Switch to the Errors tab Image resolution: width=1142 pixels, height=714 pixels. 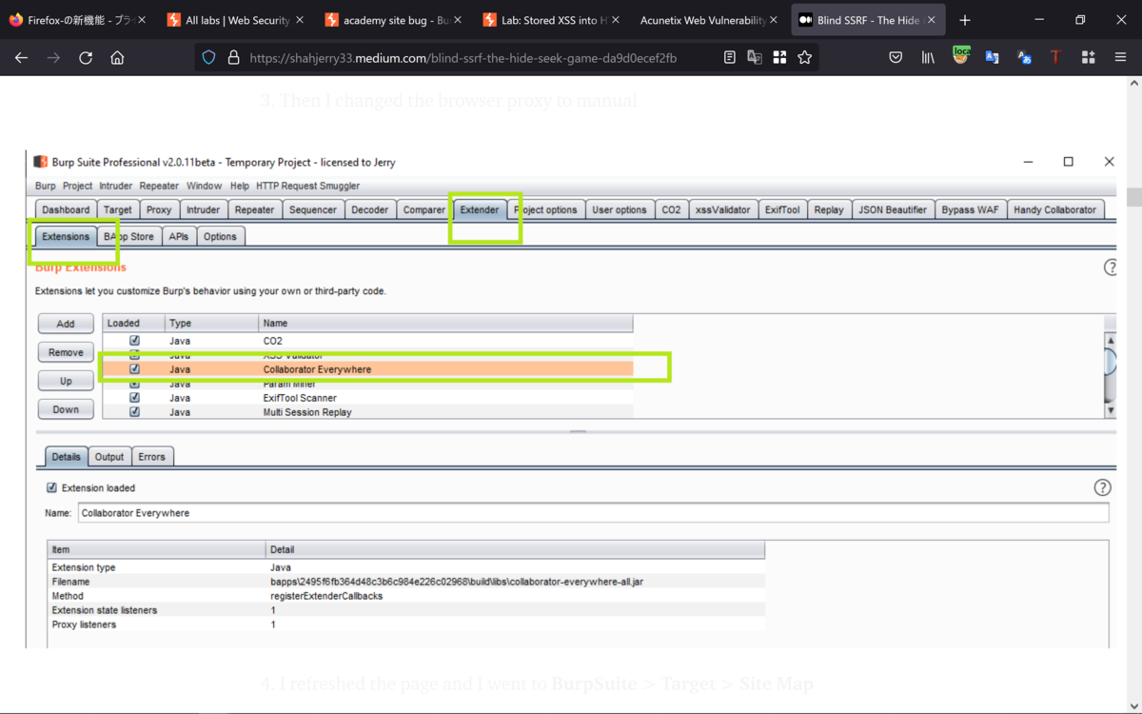[151, 457]
